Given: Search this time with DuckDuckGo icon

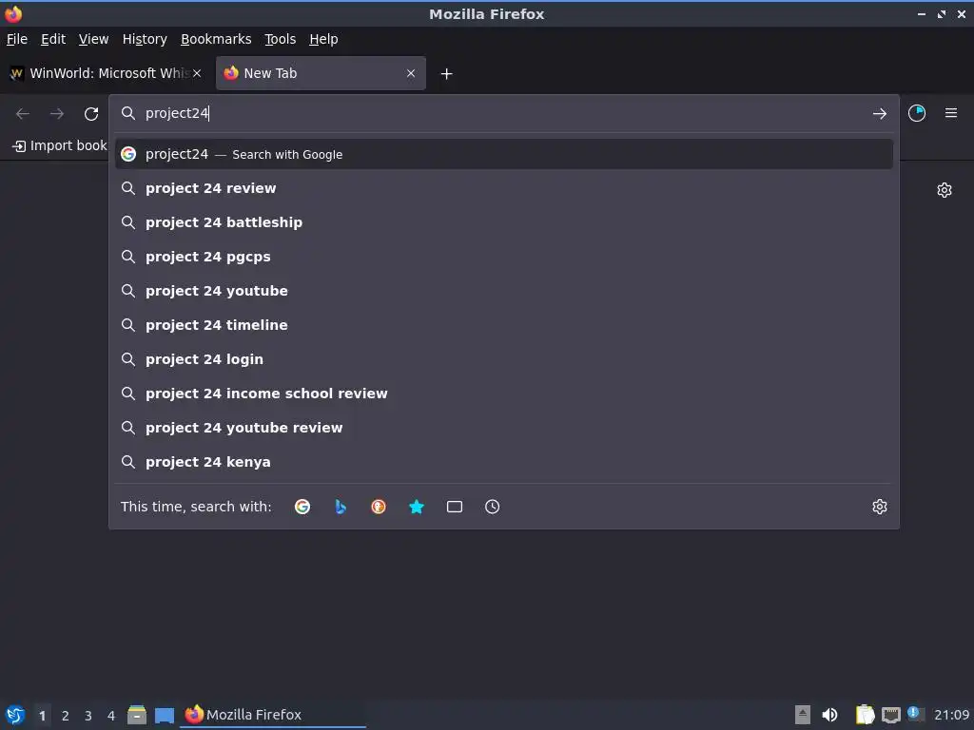Looking at the screenshot, I should (x=379, y=507).
